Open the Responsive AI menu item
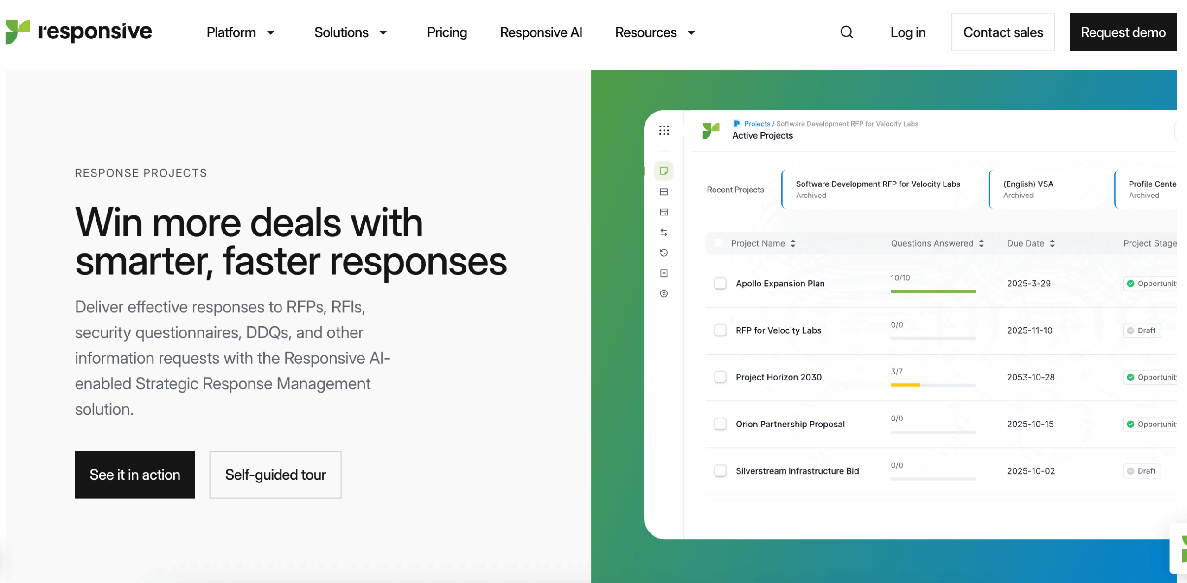 (541, 32)
